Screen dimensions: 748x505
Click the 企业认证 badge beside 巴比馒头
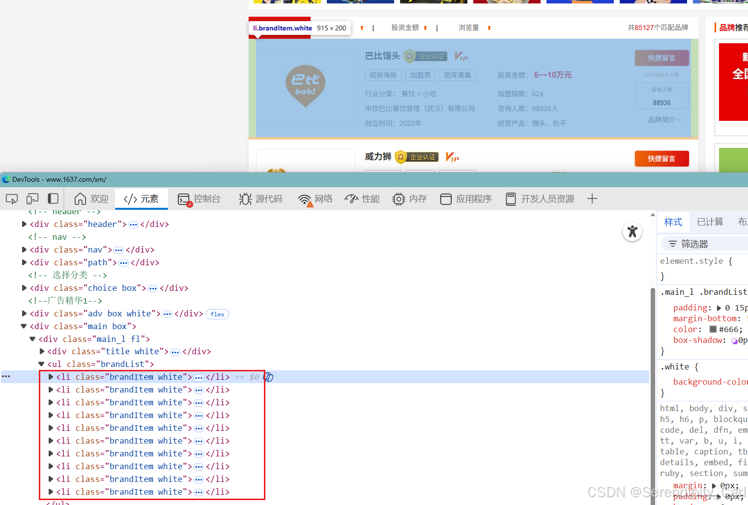point(426,56)
